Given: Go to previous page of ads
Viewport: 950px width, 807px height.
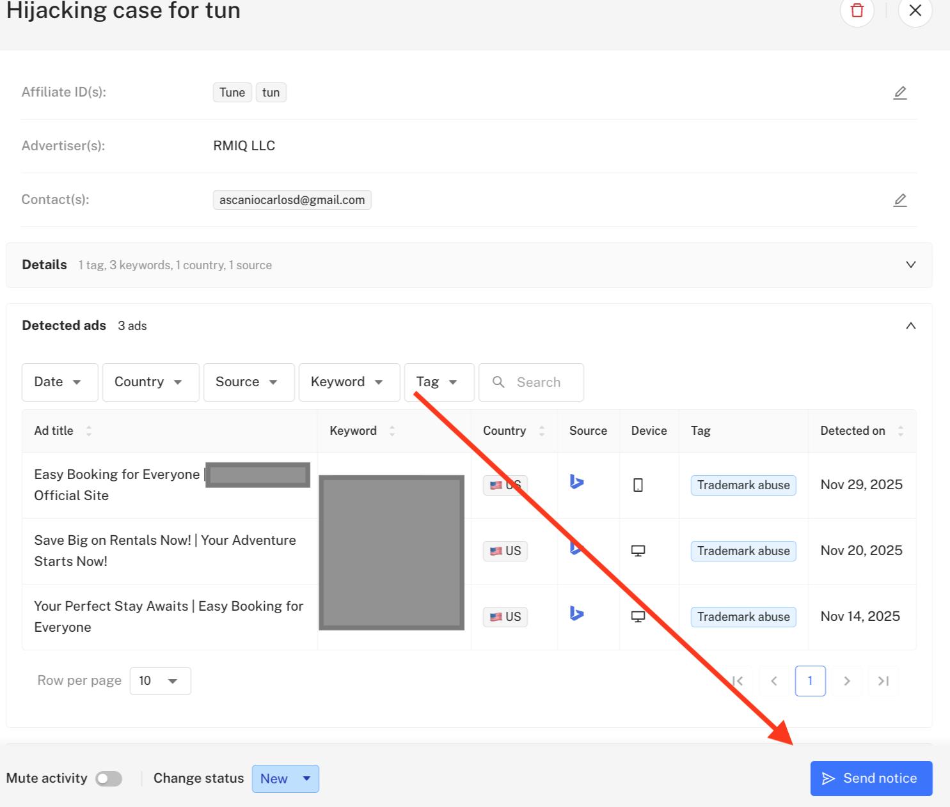Looking at the screenshot, I should point(774,681).
